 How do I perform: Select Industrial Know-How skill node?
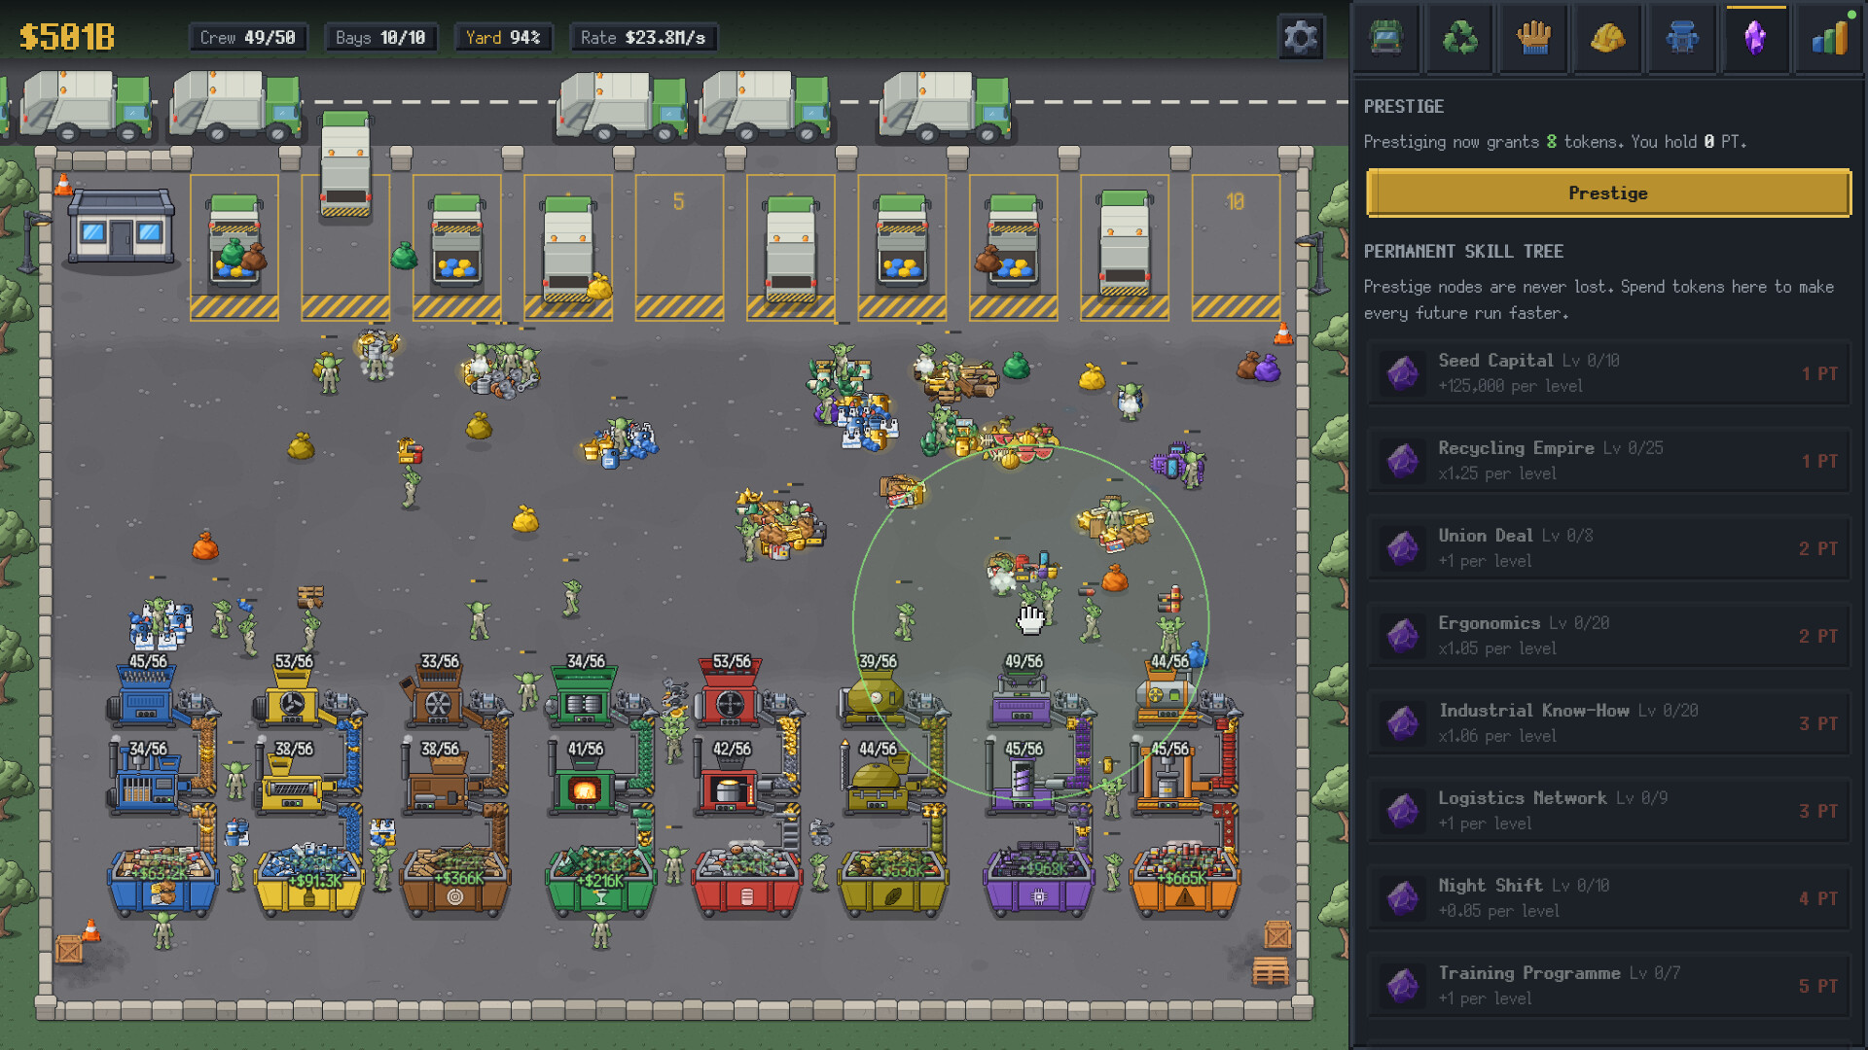point(1607,723)
